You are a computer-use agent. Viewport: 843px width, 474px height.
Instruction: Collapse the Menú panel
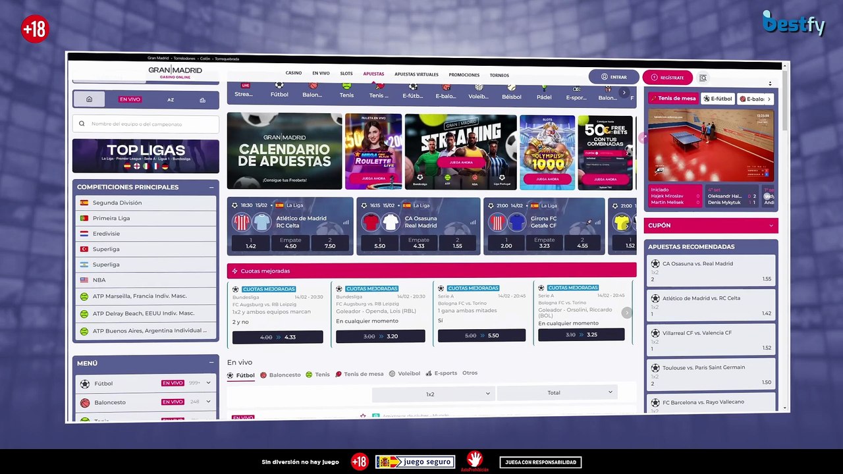pos(211,363)
